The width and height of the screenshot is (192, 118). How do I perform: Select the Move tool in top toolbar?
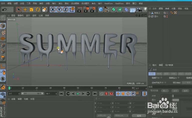25,9
